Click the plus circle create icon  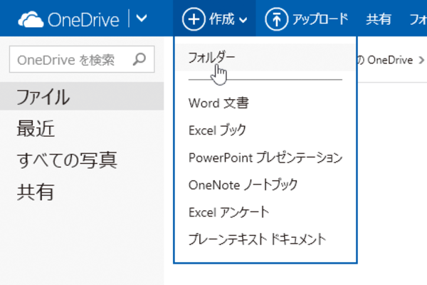[x=194, y=19]
